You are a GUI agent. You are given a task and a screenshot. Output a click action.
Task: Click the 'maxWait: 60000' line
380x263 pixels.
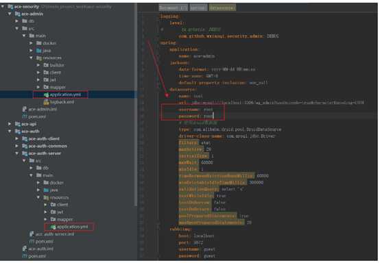click(195, 162)
